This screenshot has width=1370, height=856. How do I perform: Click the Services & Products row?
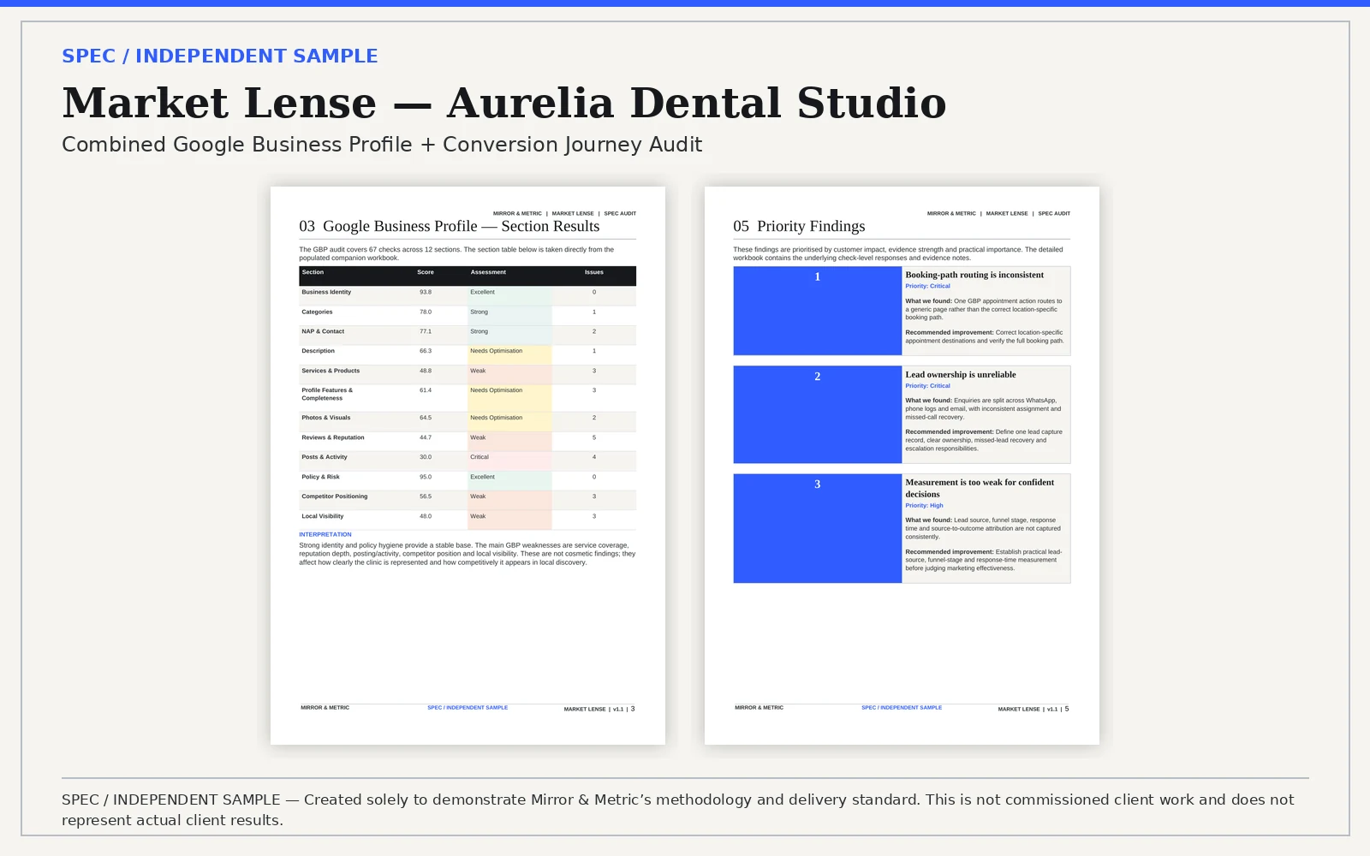[468, 374]
